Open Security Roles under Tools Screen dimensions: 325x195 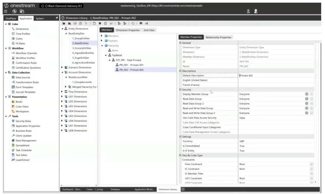tap(23, 121)
